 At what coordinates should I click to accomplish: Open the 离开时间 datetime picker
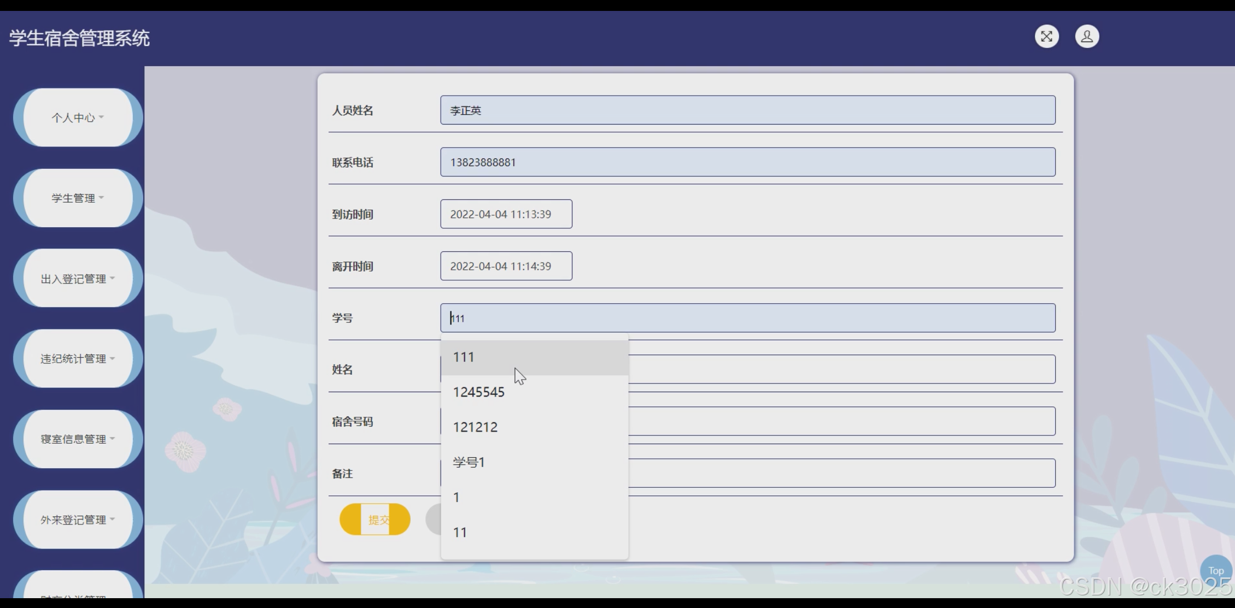[506, 266]
